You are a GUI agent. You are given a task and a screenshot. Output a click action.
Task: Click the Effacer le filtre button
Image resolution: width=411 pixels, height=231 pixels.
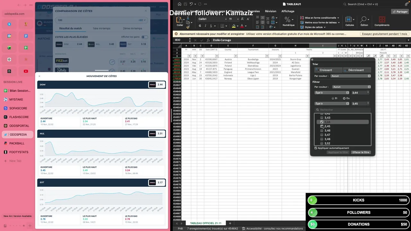click(361, 152)
